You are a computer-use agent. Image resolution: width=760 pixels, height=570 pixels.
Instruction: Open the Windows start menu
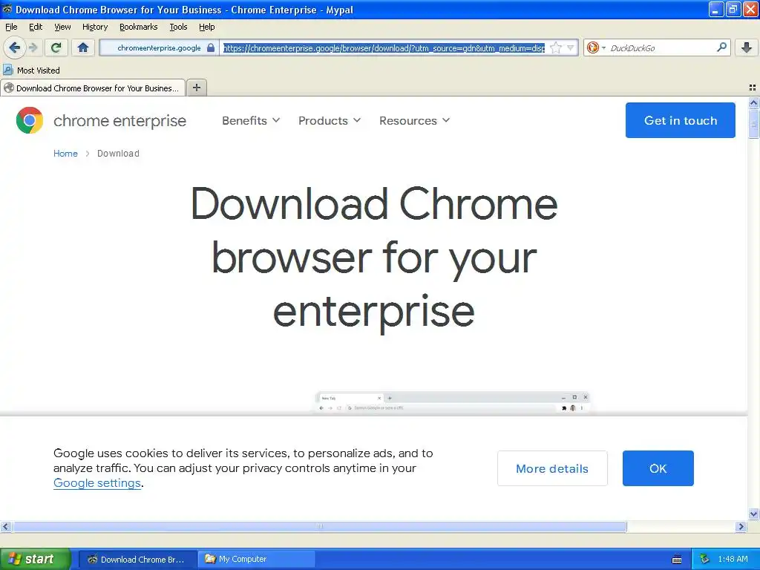35,559
